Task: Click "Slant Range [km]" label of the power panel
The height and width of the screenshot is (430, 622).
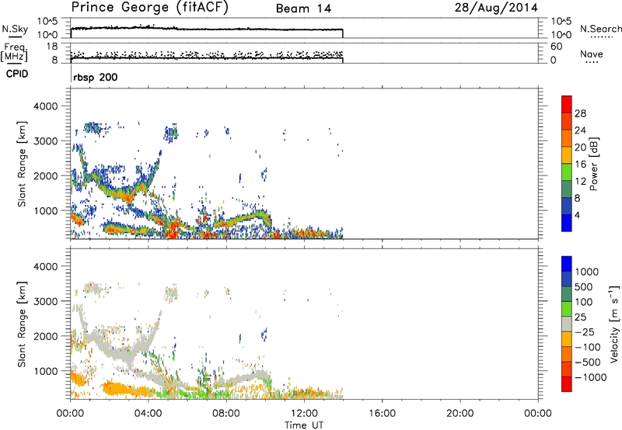Action: coord(22,164)
